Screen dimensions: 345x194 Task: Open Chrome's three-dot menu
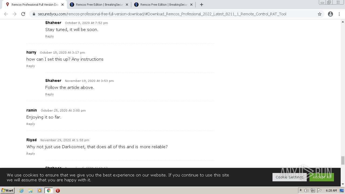339,14
